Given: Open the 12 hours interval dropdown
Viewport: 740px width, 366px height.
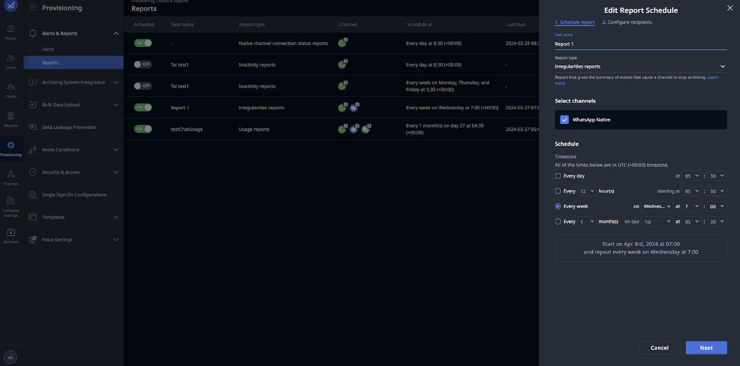Looking at the screenshot, I should (x=587, y=191).
